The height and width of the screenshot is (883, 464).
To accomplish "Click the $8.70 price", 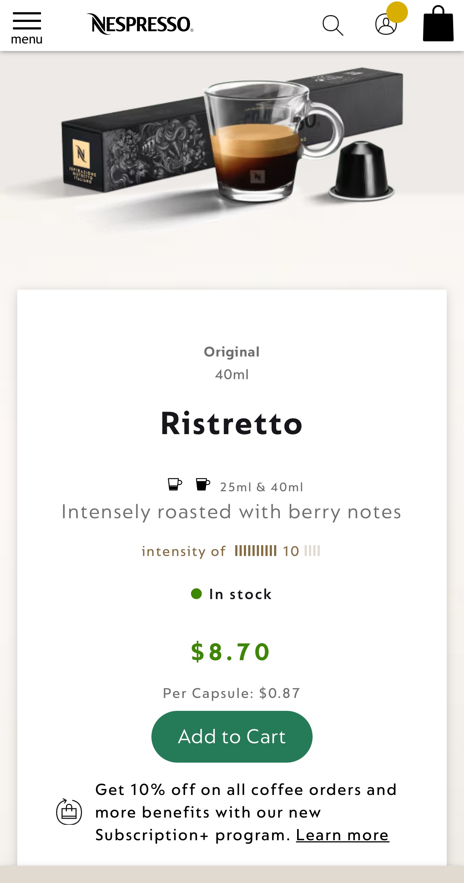I will pos(231,652).
